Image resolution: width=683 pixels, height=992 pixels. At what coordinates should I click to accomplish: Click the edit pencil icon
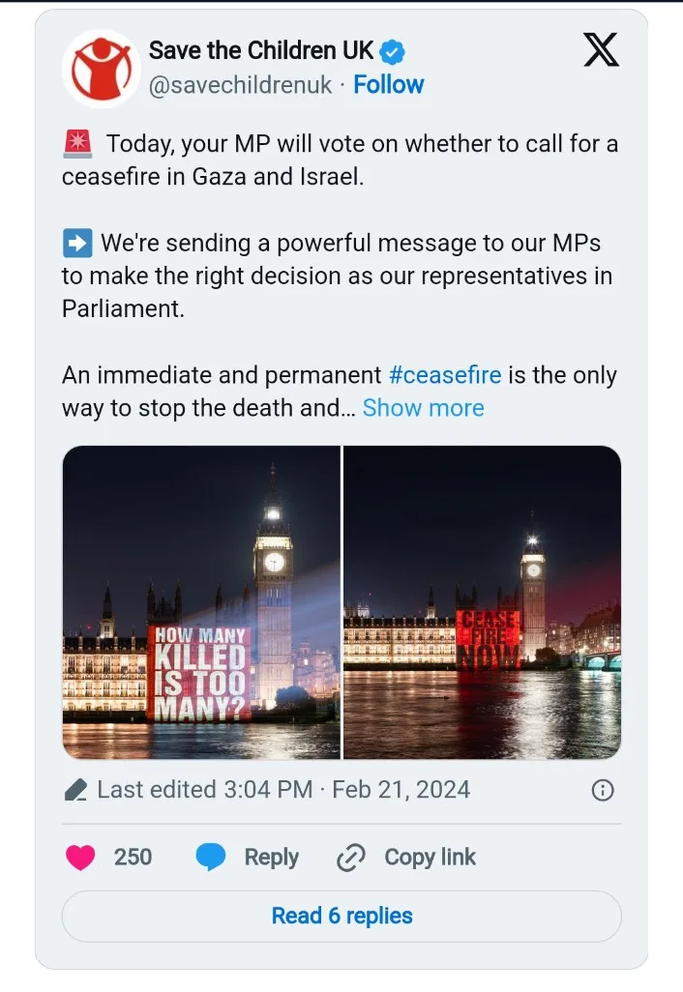click(76, 790)
